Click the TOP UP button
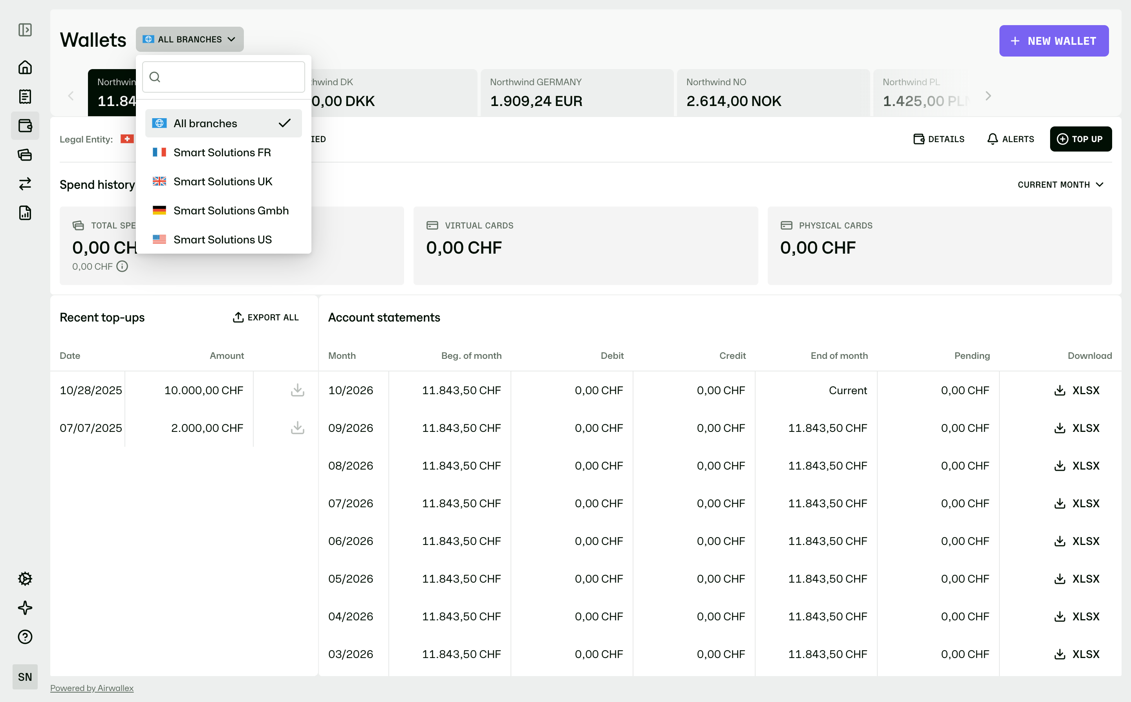The height and width of the screenshot is (702, 1131). coord(1080,139)
